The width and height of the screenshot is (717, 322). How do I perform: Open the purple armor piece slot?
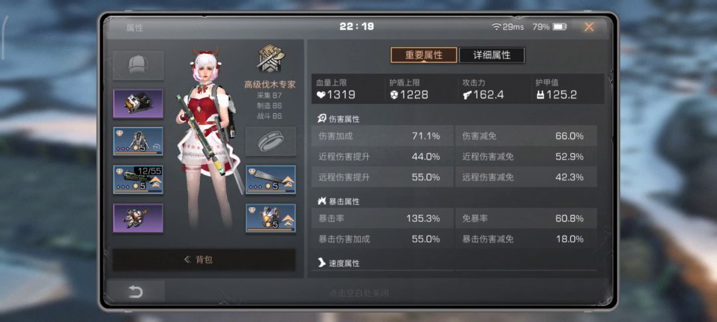138,218
